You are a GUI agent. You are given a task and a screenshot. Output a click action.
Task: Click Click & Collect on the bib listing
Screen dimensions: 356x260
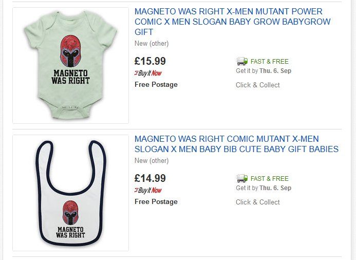coord(258,202)
